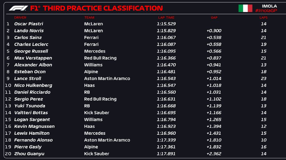Viewport: 286px width, 160px height.
Task: Select the LAPS column header
Action: point(263,17)
